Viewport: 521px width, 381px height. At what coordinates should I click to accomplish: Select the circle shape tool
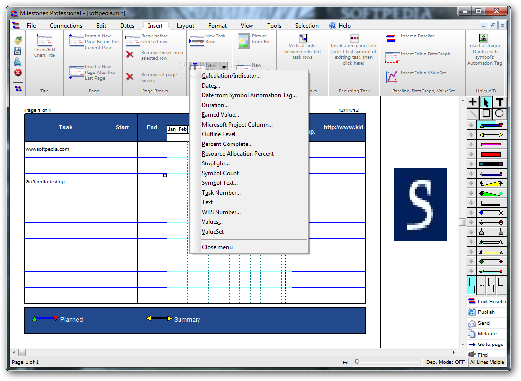click(500, 113)
